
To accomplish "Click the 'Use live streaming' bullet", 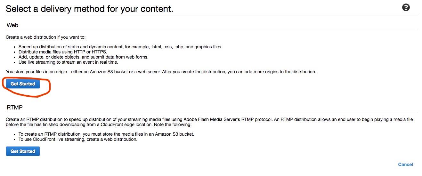I will (x=68, y=62).
